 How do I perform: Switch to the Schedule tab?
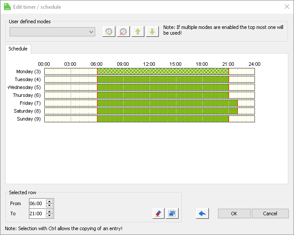tap(18, 49)
